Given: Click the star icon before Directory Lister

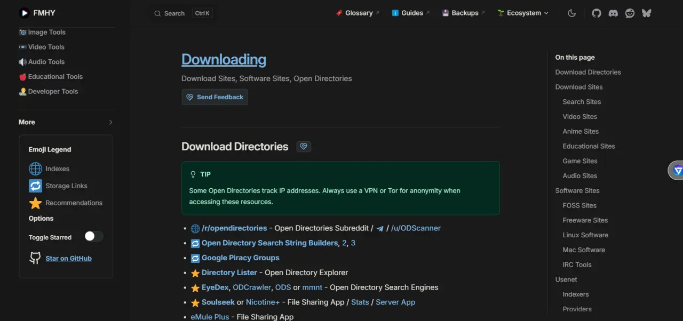Looking at the screenshot, I should click(x=195, y=273).
